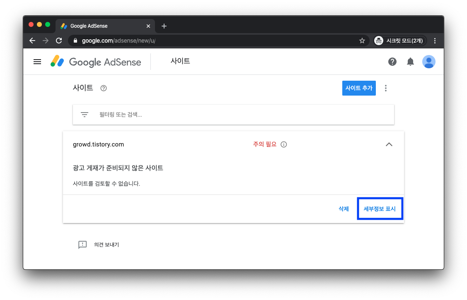Go forward in browser
The height and width of the screenshot is (300, 467).
tap(46, 41)
